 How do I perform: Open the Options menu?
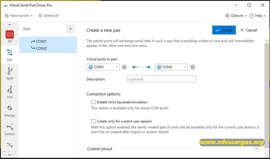click(236, 16)
